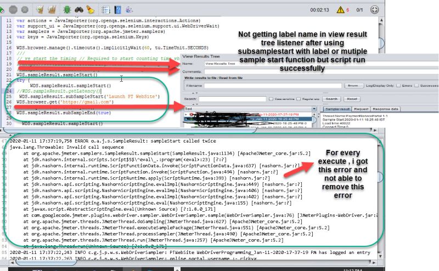Click the JMeterThread.run stack trace line
439x271 pixels.
point(154,240)
